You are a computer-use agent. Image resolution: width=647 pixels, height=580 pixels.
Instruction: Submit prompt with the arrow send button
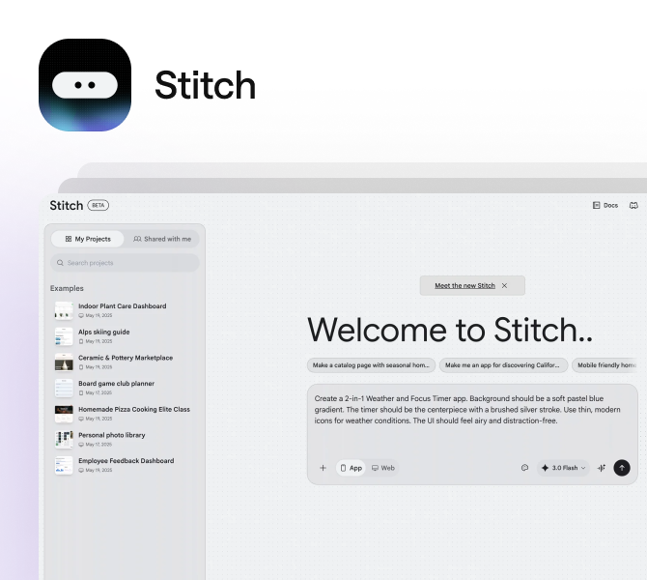(622, 468)
